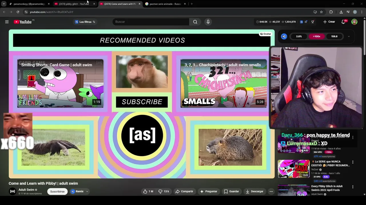
Task: Dislike the video (13 k)
Action: click(x=164, y=191)
